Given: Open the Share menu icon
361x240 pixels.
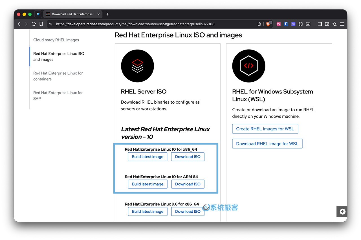Looking at the screenshot, I should point(259,24).
